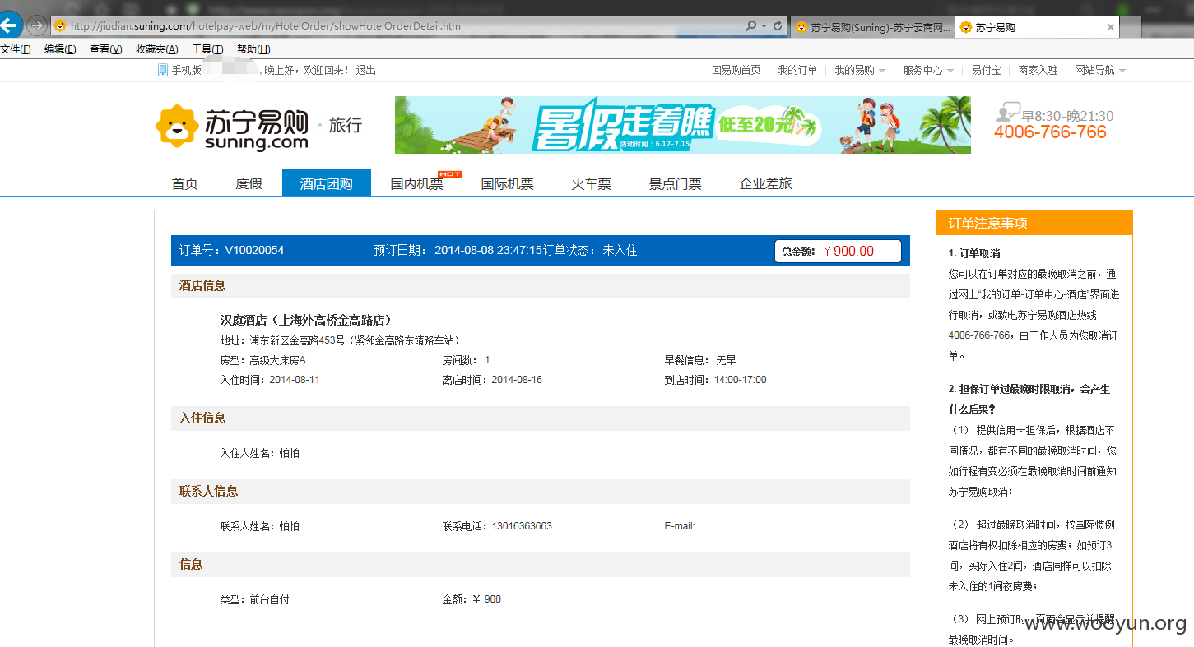The height and width of the screenshot is (647, 1194).
Task: Open the 编辑(E) menu
Action: (x=60, y=49)
